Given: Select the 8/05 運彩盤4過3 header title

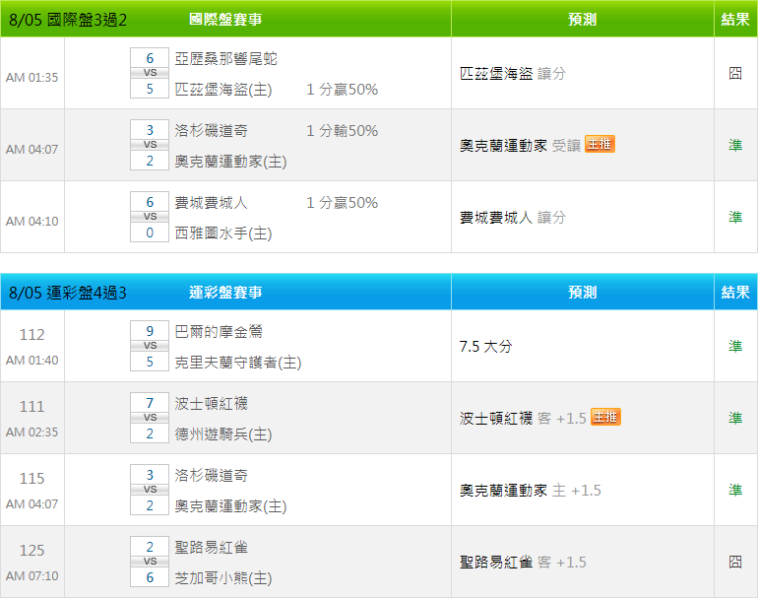Looking at the screenshot, I should coord(68,293).
